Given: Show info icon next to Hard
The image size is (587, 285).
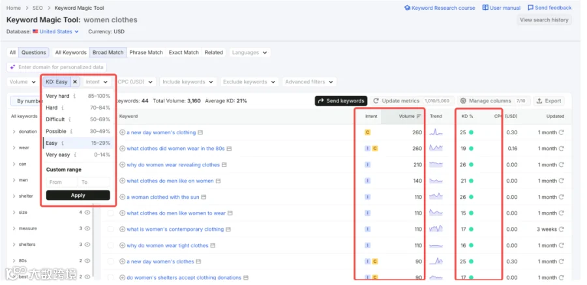Looking at the screenshot, I should 63,108.
